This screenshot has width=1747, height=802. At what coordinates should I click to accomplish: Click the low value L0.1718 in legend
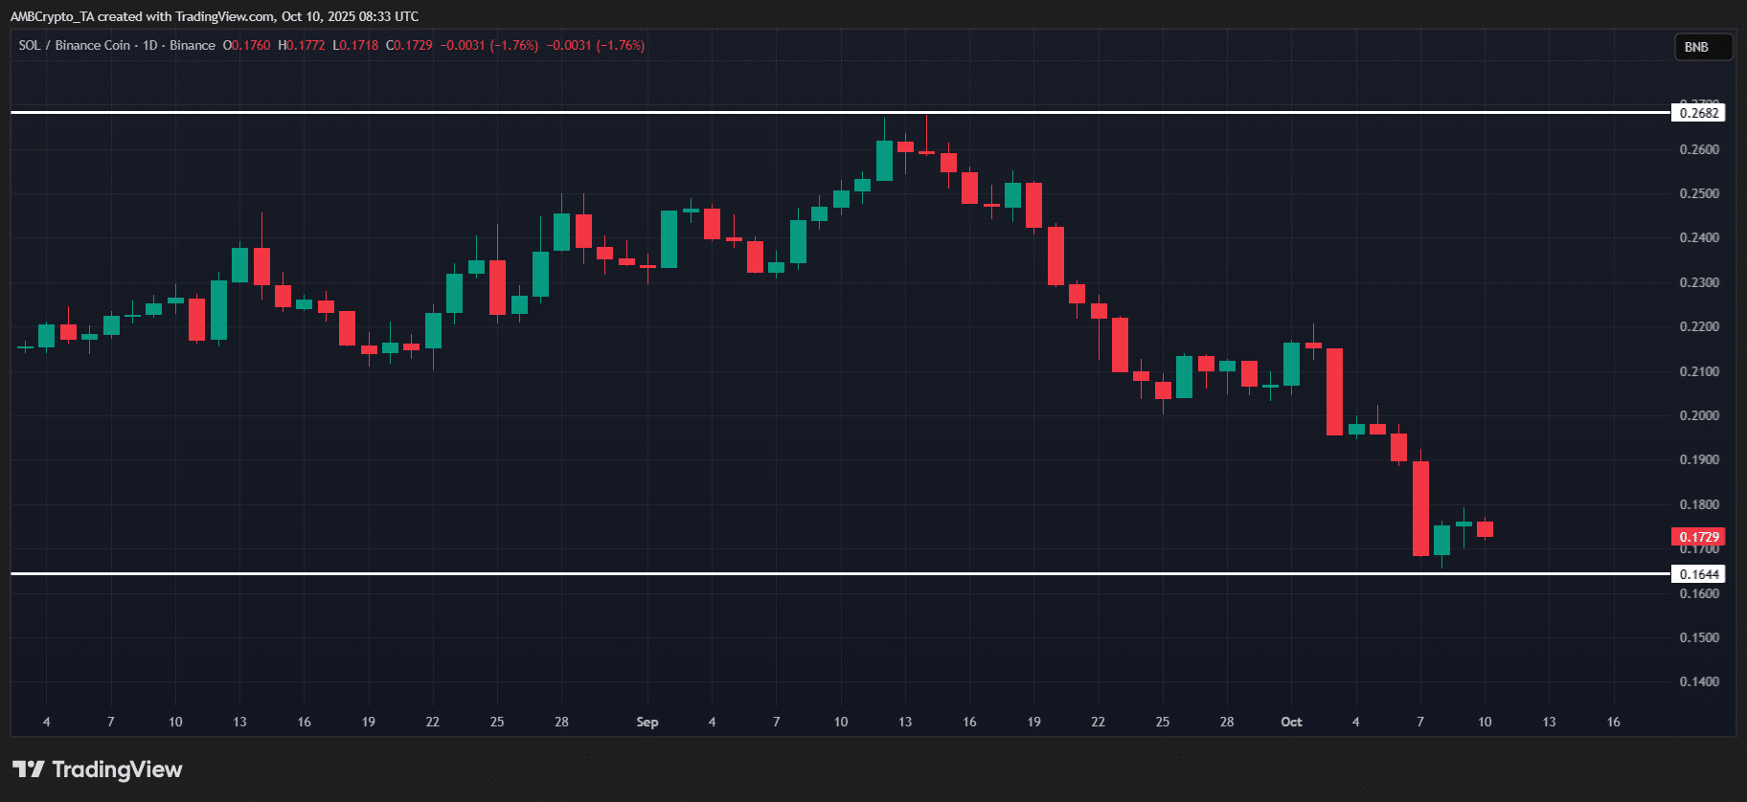pos(355,45)
